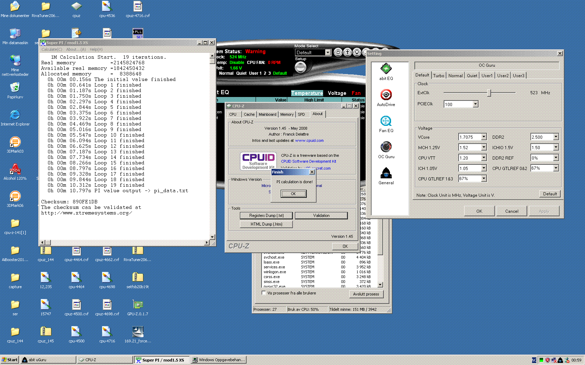The width and height of the screenshot is (585, 365).
Task: Toggle 'Vis prosesser fra alle brukere' checkbox
Action: pyautogui.click(x=264, y=293)
